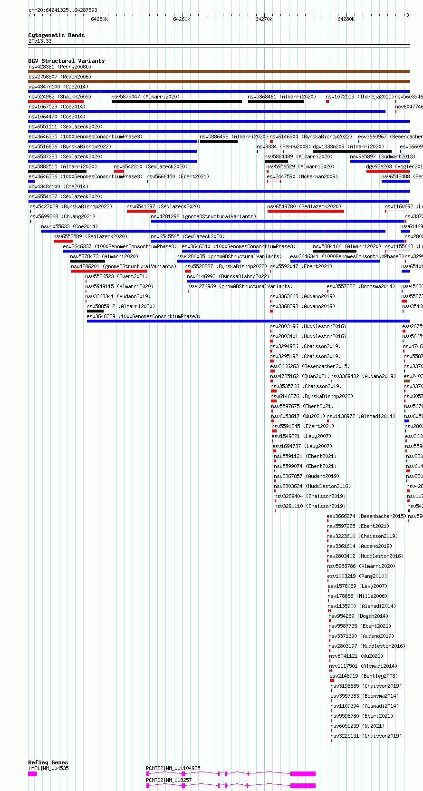Viewport: 423px width, 791px height.
Task: Select esv2148919 (Bentley2008) label
Action: tap(364, 676)
